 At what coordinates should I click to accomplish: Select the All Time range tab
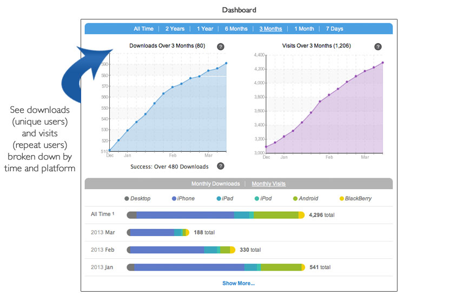pos(144,29)
